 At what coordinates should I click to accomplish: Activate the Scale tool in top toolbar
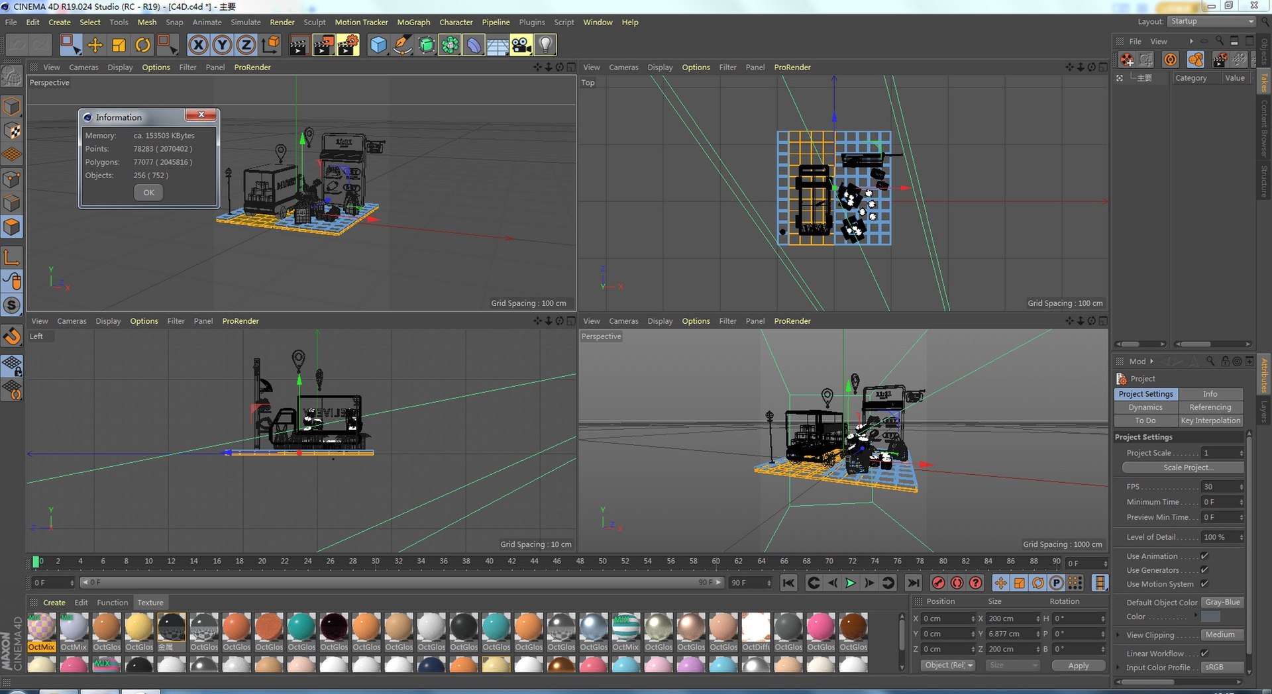coord(119,45)
